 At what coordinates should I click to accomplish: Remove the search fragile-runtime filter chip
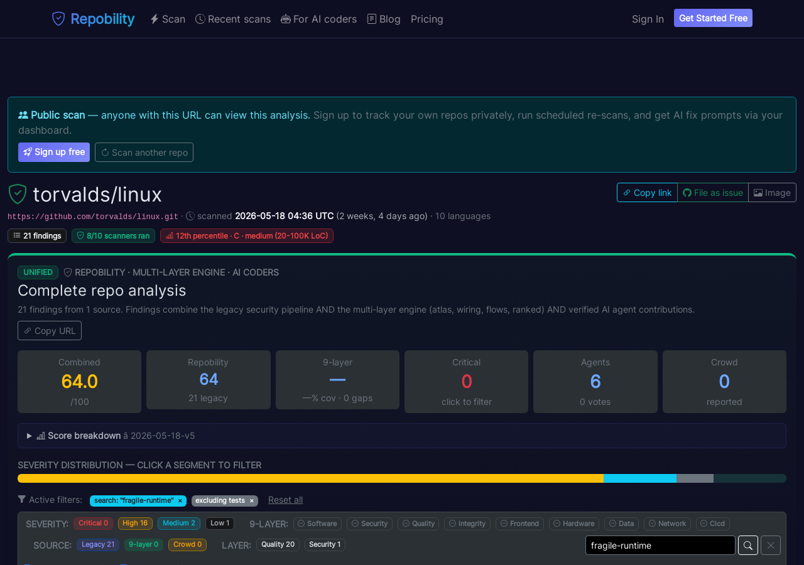click(x=180, y=500)
